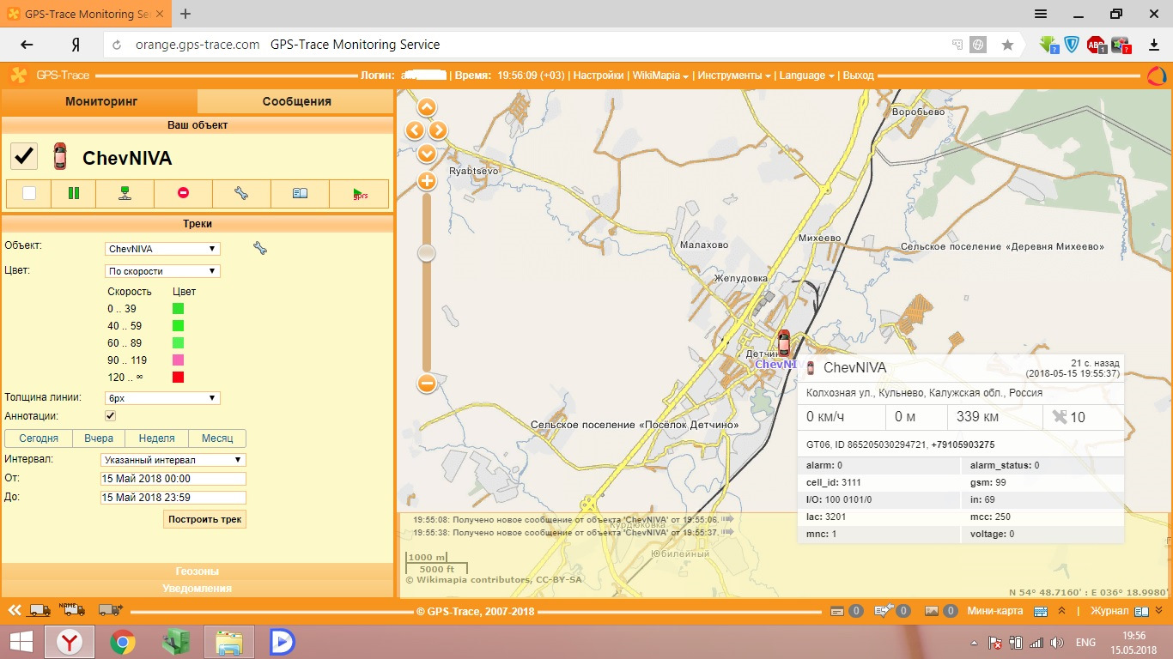
Task: Click the От date field '15 Май 2018 00:00'
Action: (173, 479)
